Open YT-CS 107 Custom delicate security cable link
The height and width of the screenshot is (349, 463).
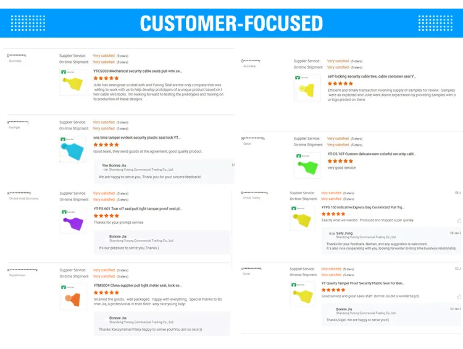[372, 154]
